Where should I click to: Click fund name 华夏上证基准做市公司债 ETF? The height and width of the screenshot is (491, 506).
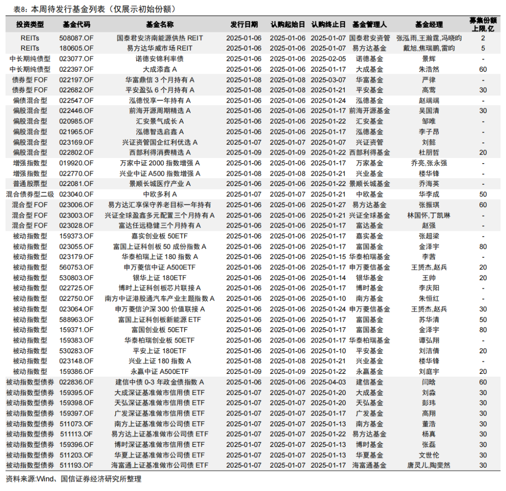[x=160, y=455]
